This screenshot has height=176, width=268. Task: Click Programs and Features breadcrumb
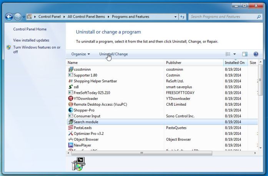click(130, 17)
